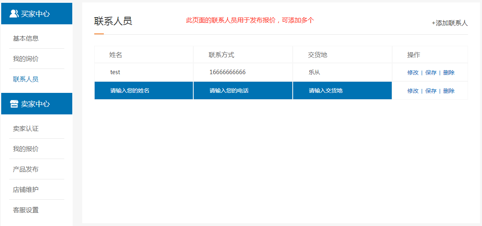Click 修改 in the new empty row
Viewport: 482px width, 226px height.
click(x=413, y=91)
